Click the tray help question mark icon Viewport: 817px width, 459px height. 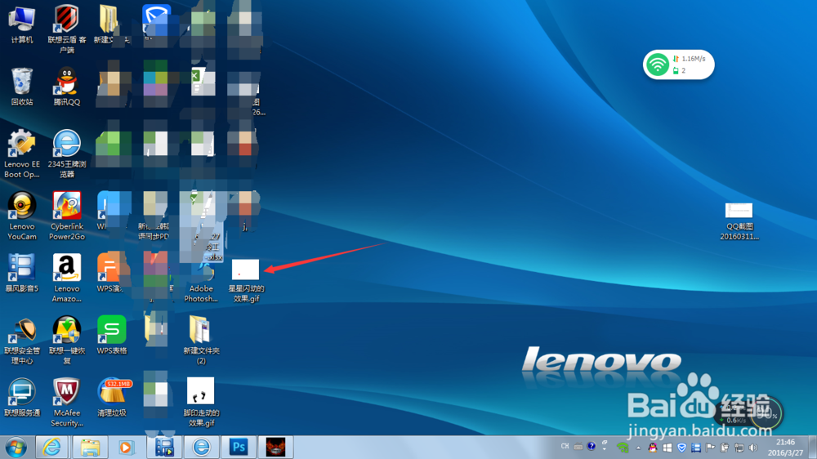click(592, 447)
